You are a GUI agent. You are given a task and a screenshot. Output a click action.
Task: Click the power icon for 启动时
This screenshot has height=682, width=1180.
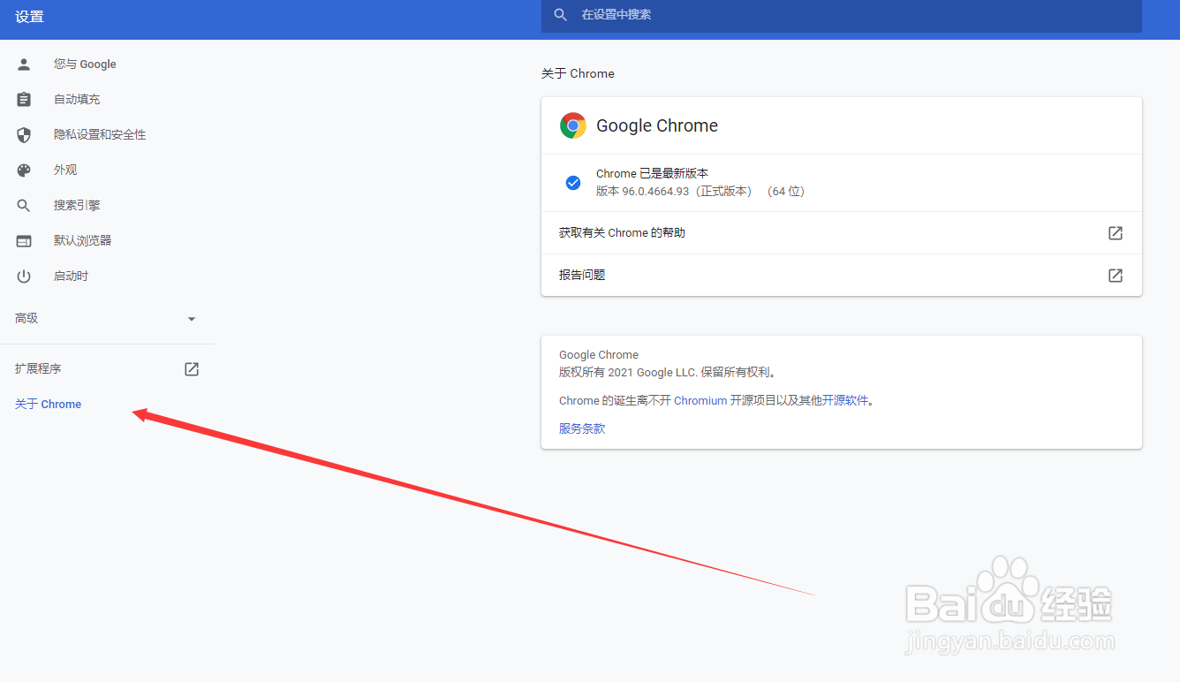[x=24, y=276]
